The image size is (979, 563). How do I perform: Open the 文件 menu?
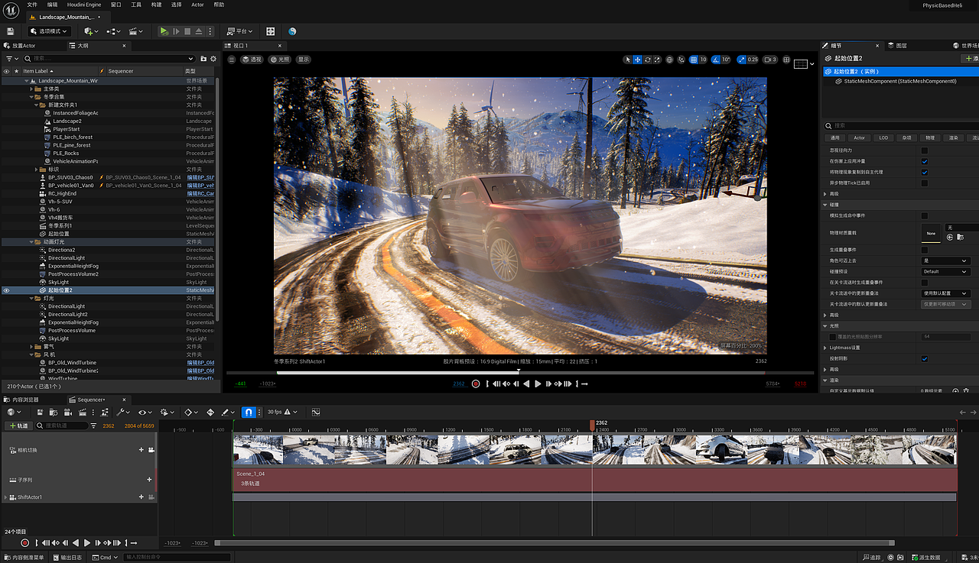coord(32,5)
